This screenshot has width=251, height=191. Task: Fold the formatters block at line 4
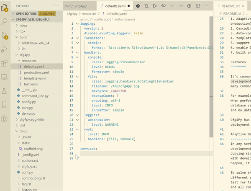coord(77,38)
